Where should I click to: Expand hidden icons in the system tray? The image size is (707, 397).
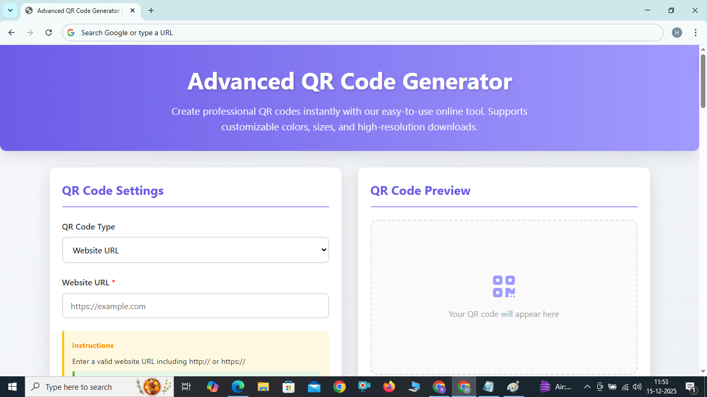[587, 386]
